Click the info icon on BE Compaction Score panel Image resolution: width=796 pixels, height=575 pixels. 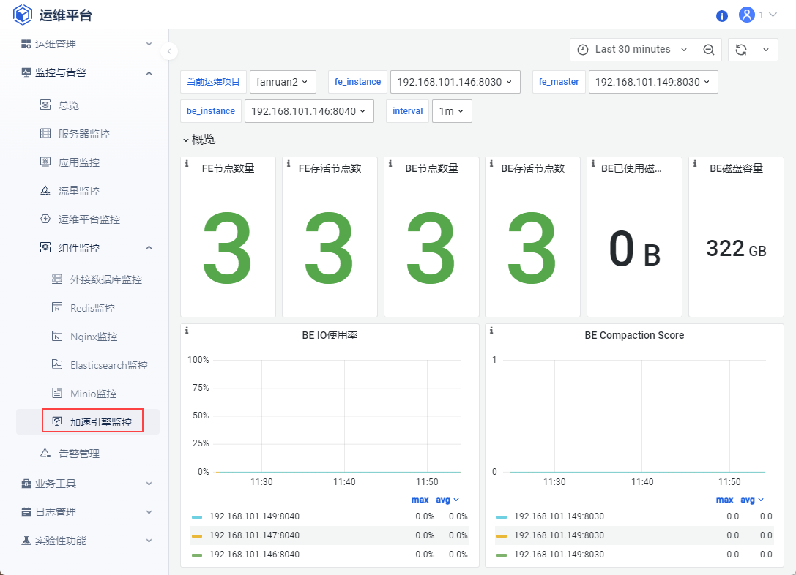coord(491,331)
